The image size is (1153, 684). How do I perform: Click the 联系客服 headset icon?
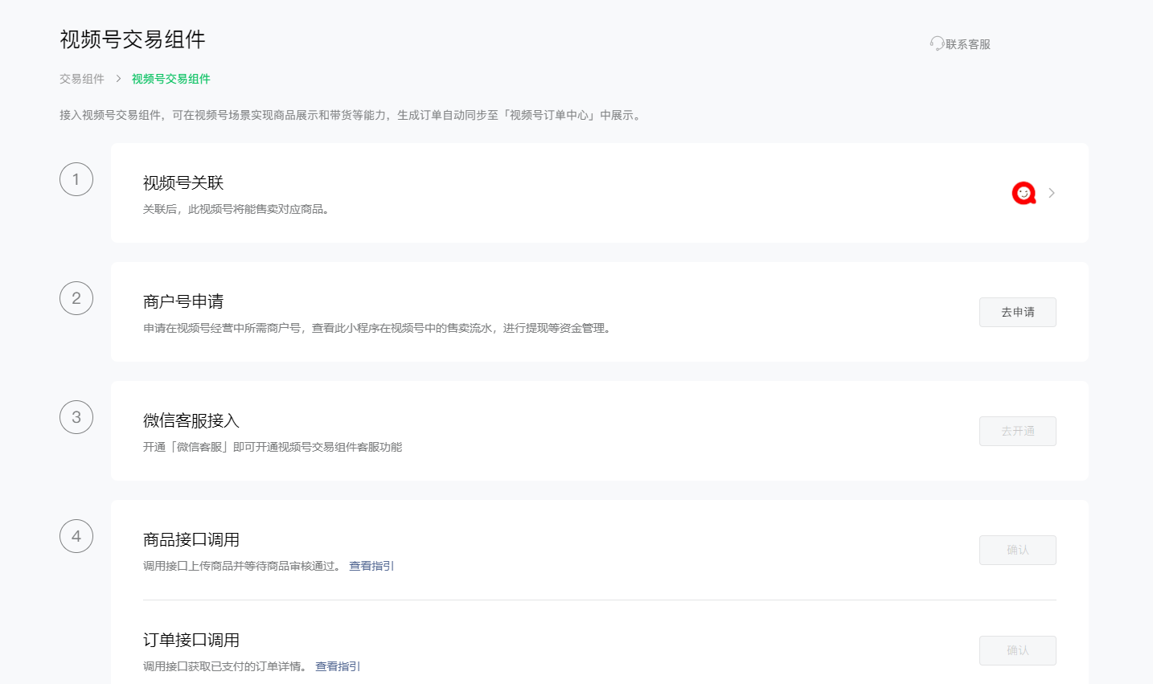coord(937,43)
